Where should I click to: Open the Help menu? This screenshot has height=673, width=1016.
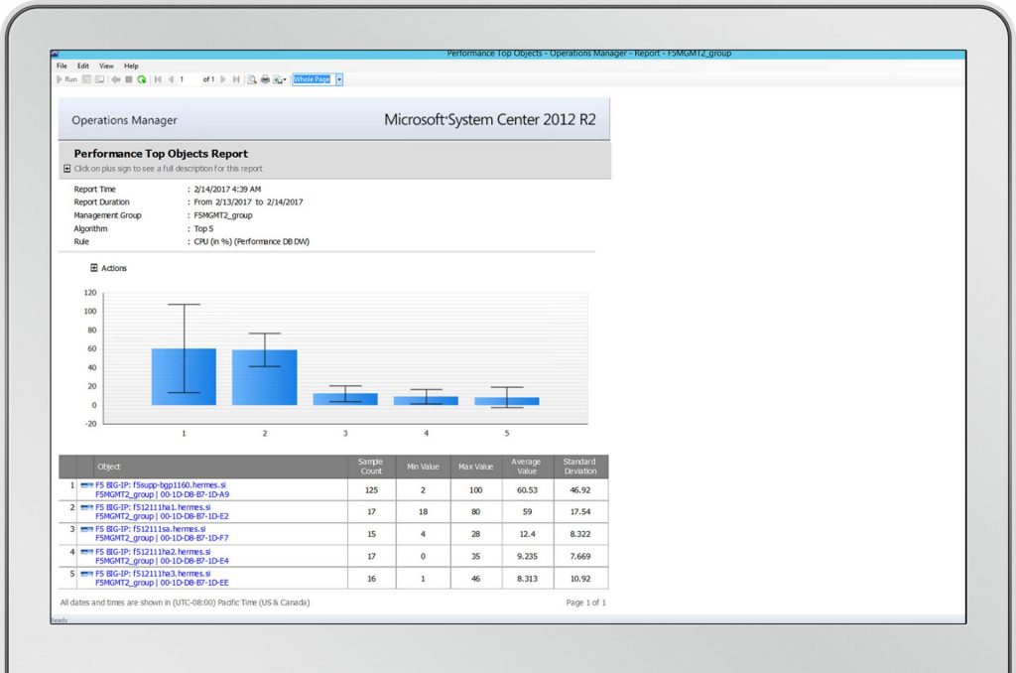click(131, 66)
